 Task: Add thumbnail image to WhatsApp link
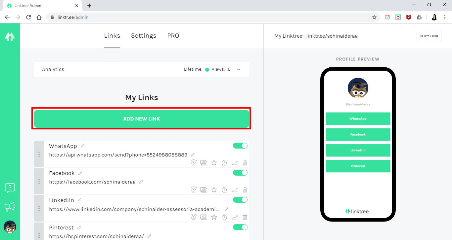click(x=204, y=162)
